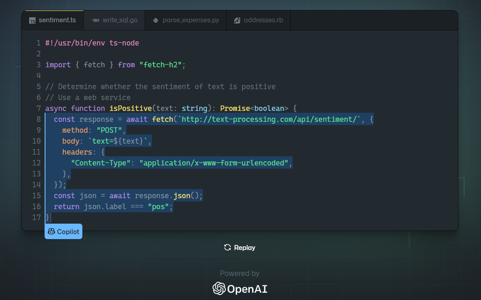Open the OpenAI wordmark link
The image size is (481, 300).
247,289
